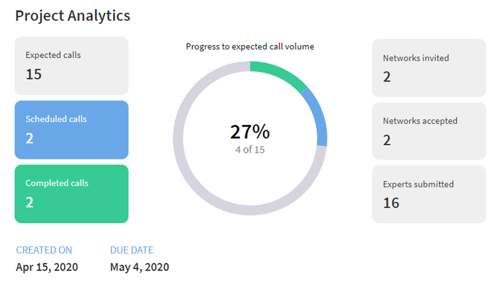Click the "Progress to expected call volume" title
The width and height of the screenshot is (494, 281).
pos(250,46)
